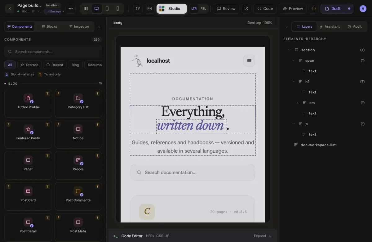Select the multi-column breakpoint view icon

coord(86,9)
